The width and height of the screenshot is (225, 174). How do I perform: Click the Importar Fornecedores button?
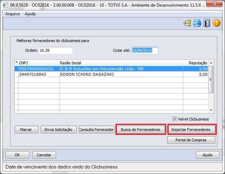(x=191, y=130)
